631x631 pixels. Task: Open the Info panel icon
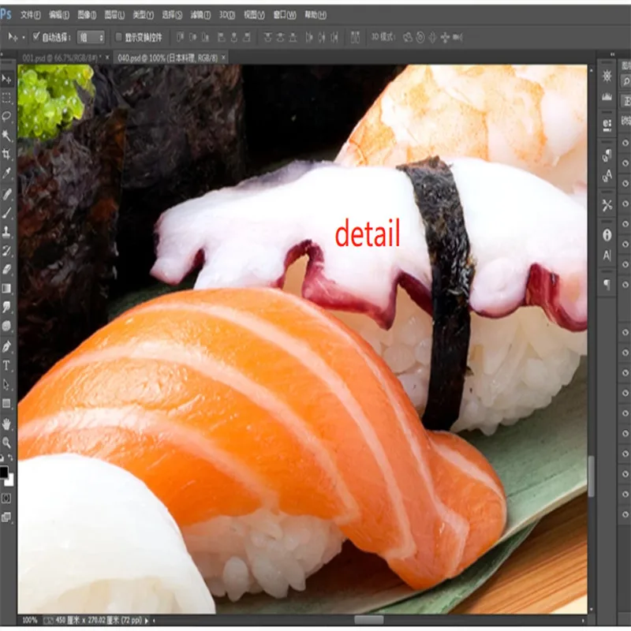(607, 235)
